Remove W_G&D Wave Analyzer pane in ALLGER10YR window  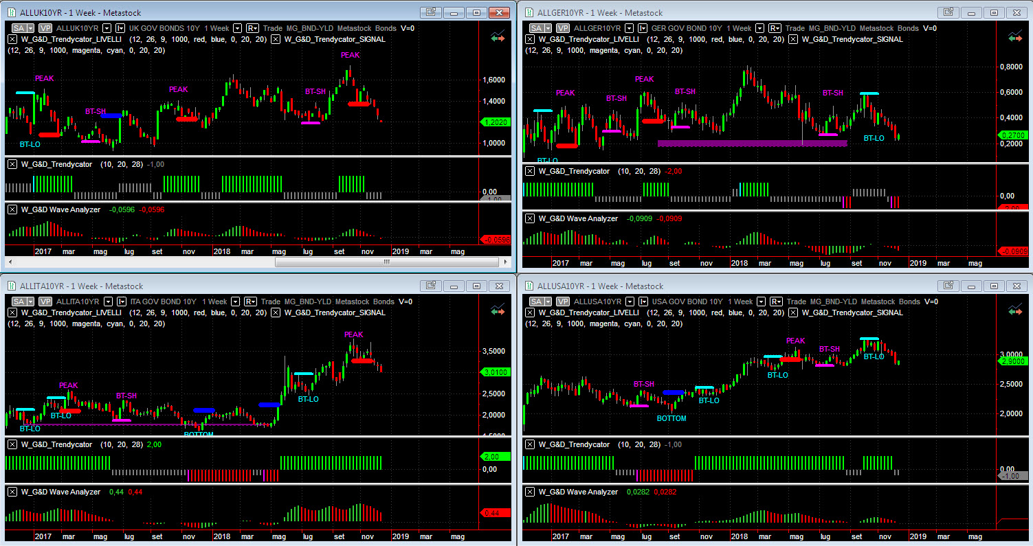tap(529, 218)
